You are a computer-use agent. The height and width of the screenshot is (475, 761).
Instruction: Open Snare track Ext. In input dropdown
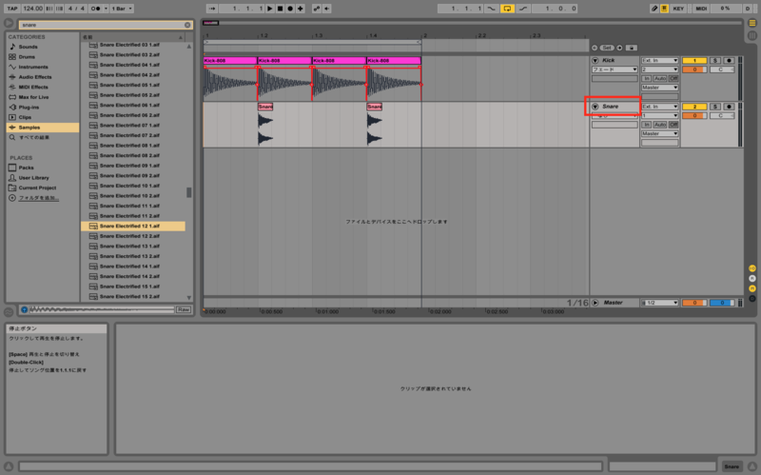pos(659,107)
